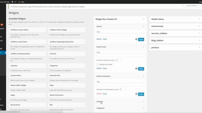
Task: Select the Essential Grid widget
Action: pyautogui.click(x=67, y=75)
